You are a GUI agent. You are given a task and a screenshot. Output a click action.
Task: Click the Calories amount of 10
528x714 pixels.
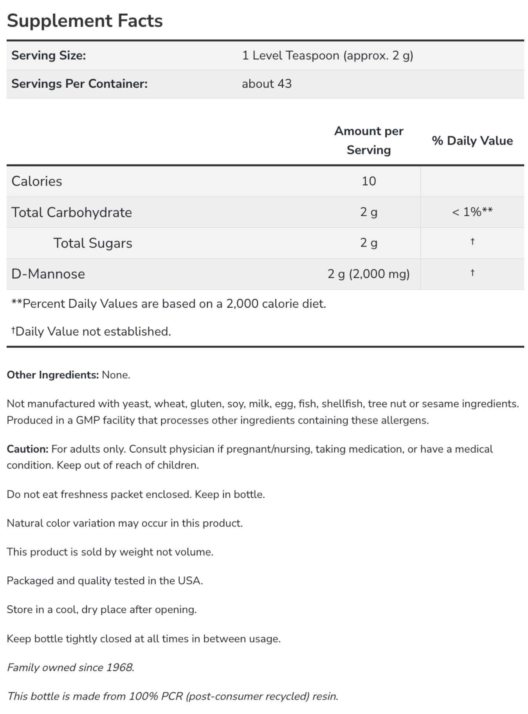[369, 181]
